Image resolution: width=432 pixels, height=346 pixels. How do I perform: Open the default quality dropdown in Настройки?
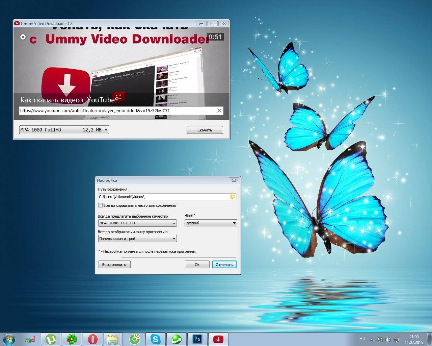[x=137, y=223]
